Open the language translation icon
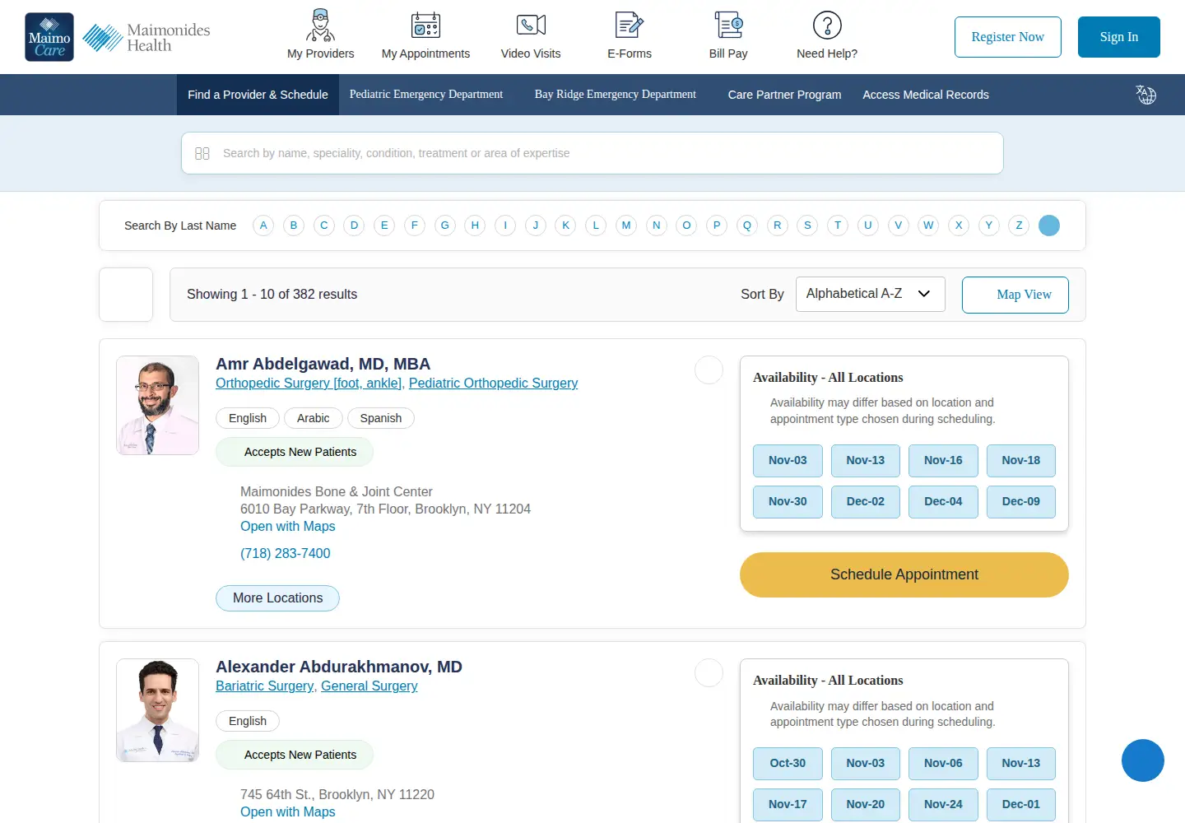The image size is (1185, 823). (1145, 95)
